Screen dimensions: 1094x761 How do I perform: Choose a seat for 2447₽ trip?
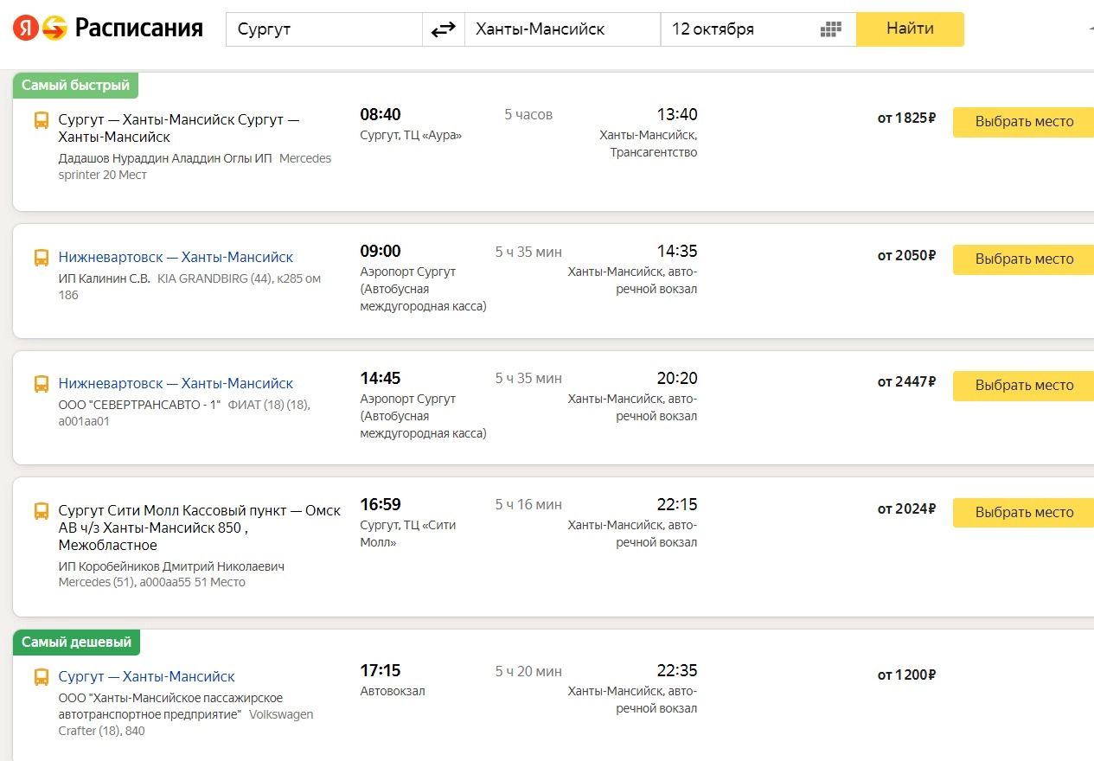[x=1024, y=386]
